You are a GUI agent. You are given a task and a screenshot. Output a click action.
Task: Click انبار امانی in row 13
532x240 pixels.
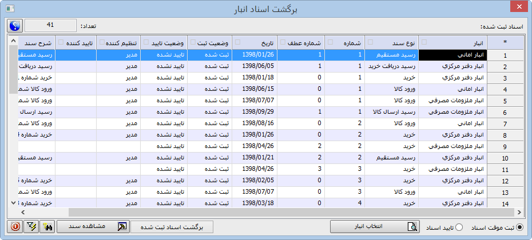coord(453,192)
